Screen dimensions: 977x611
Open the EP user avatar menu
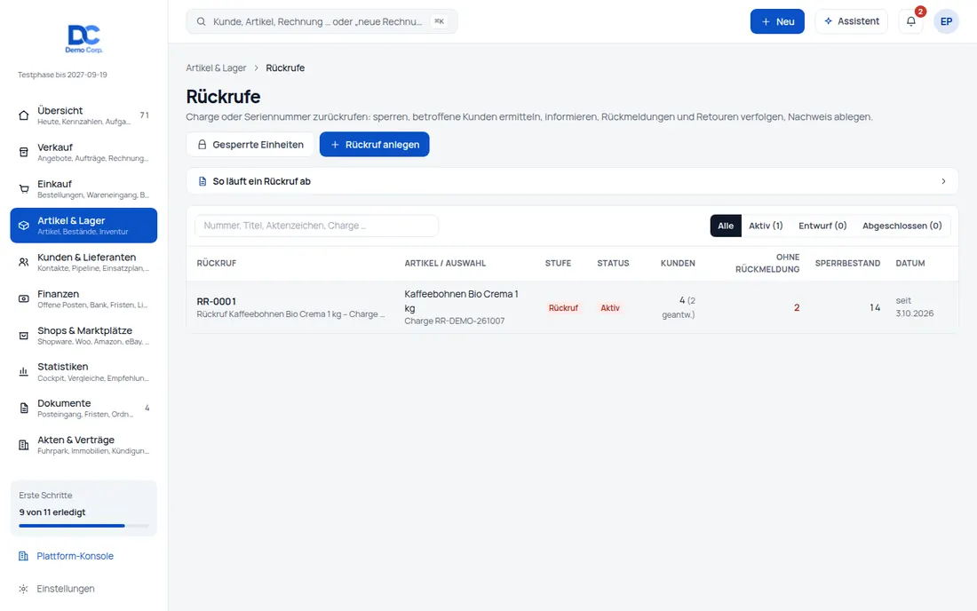pos(946,21)
